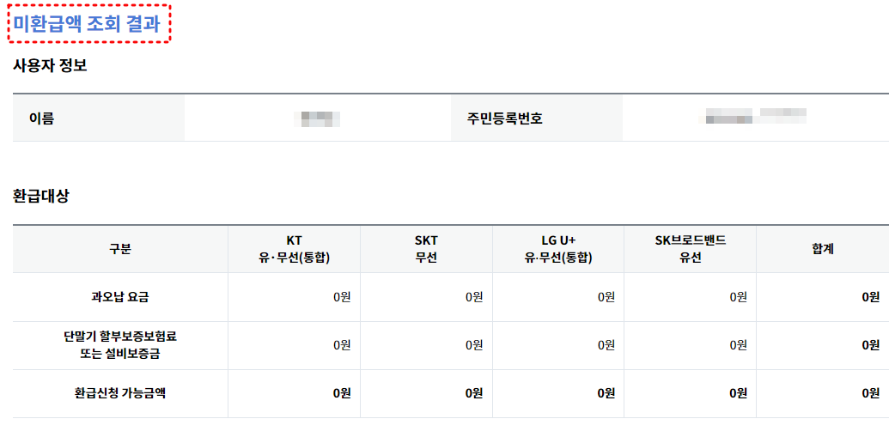Click the blurred resident number value

[756, 116]
